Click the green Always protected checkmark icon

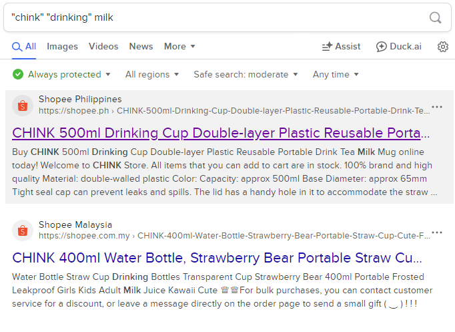pyautogui.click(x=18, y=74)
